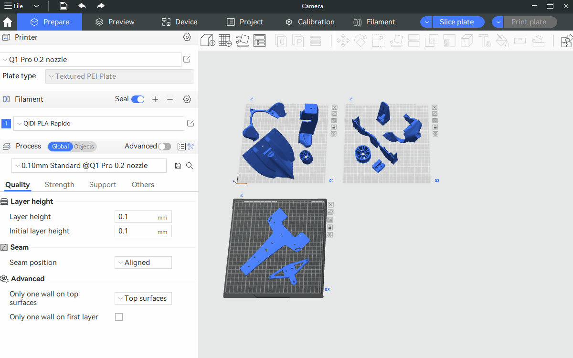The width and height of the screenshot is (573, 358).
Task: Switch Process scope to Objects
Action: tap(84, 147)
